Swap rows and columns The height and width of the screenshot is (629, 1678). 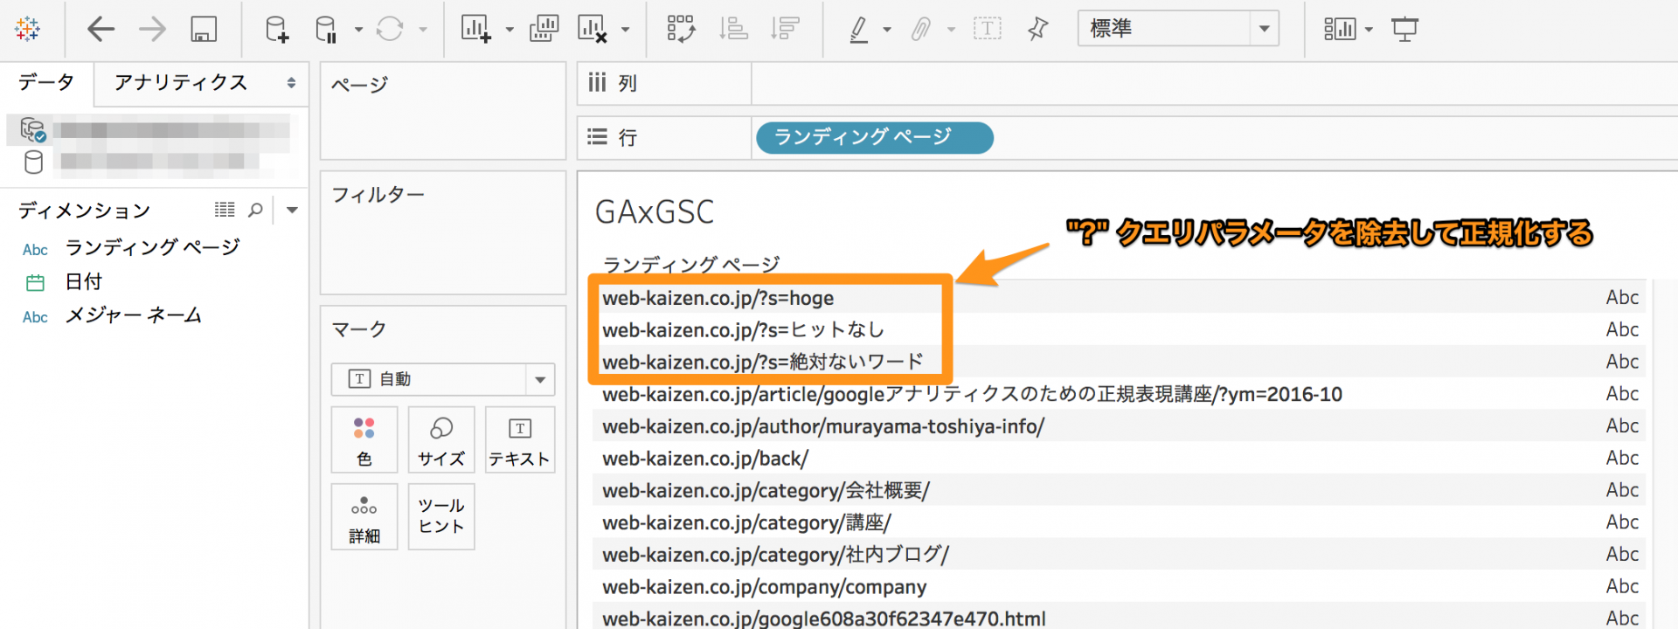[x=682, y=29]
